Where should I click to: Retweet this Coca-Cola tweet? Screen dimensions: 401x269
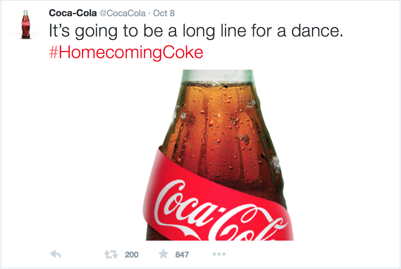(111, 254)
